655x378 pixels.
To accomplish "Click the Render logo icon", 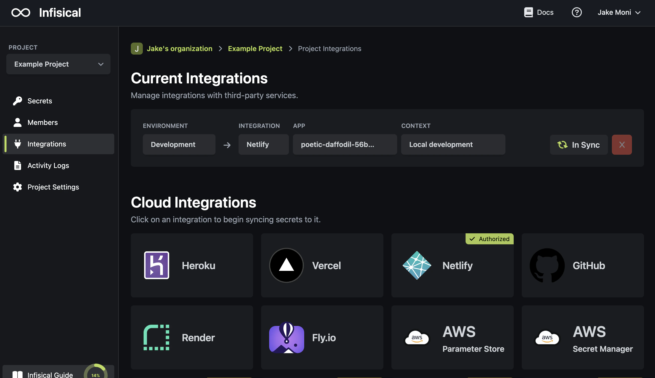I will (x=156, y=337).
